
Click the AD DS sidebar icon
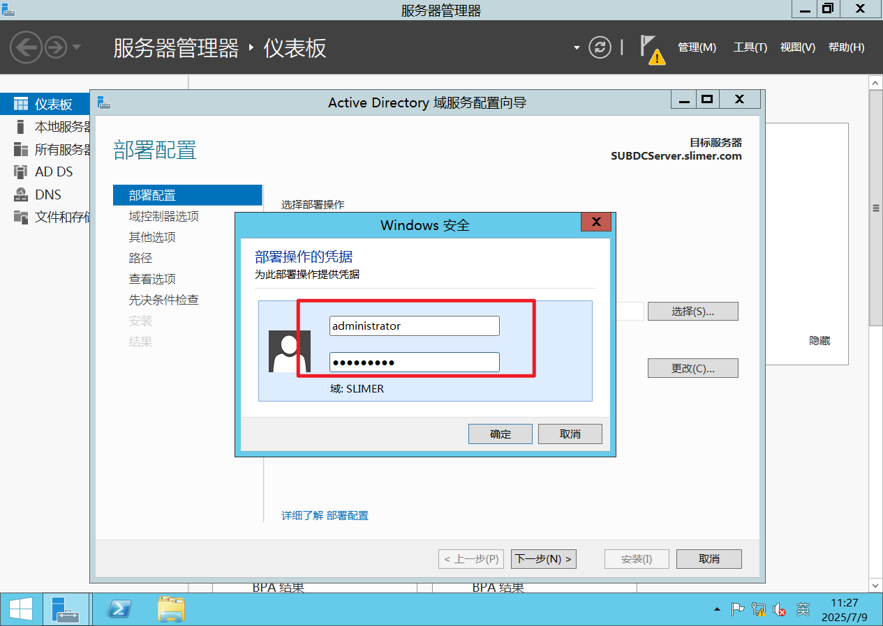click(21, 171)
